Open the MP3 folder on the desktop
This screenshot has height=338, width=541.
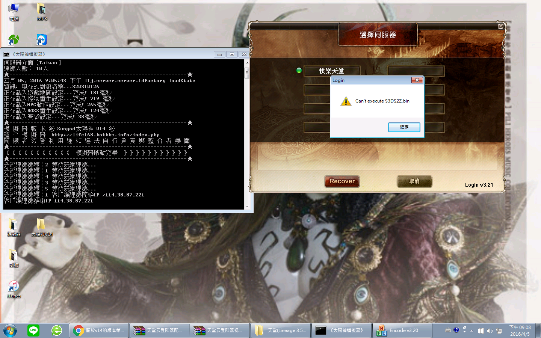42,11
